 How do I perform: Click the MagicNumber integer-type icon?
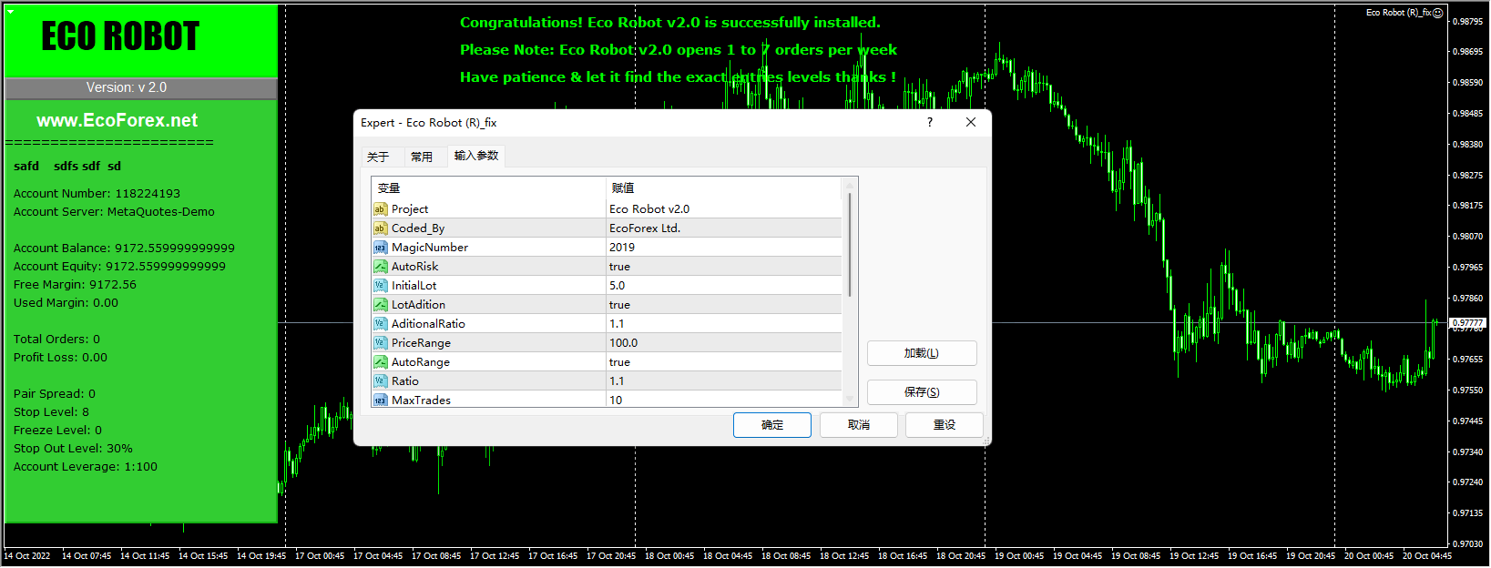[381, 248]
